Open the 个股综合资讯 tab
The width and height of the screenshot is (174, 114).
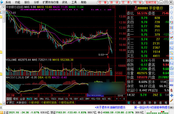pyautogui.click(x=67, y=103)
